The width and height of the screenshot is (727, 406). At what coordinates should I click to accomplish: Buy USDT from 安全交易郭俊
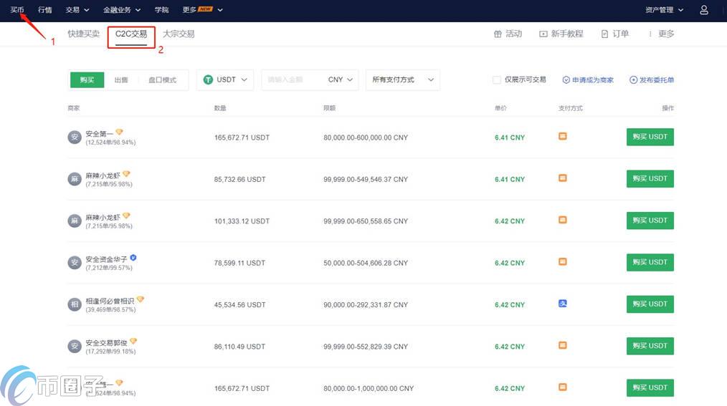click(x=650, y=346)
